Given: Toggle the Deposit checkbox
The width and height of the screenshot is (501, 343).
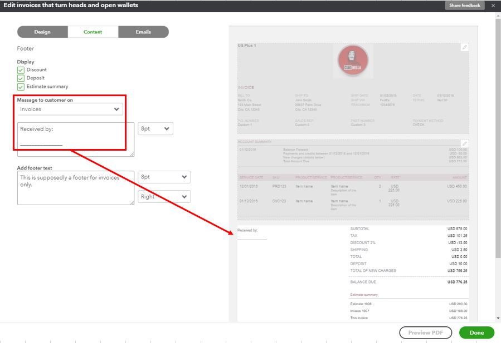Looking at the screenshot, I should click(21, 78).
